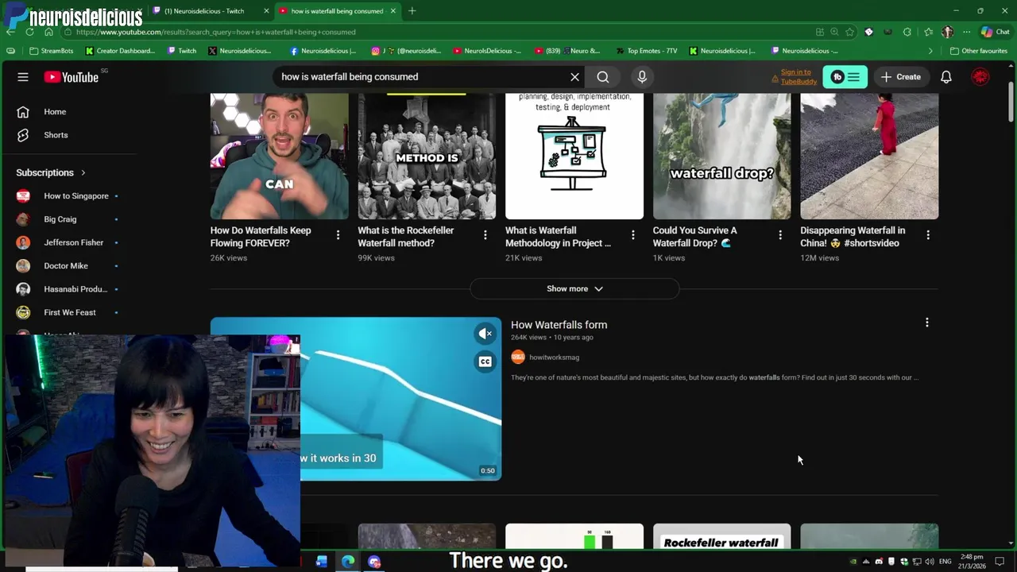
Task: Open the volume control in the system tray
Action: tap(929, 562)
